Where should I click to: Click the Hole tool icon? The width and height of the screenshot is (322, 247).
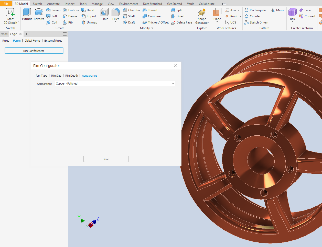[105, 12]
